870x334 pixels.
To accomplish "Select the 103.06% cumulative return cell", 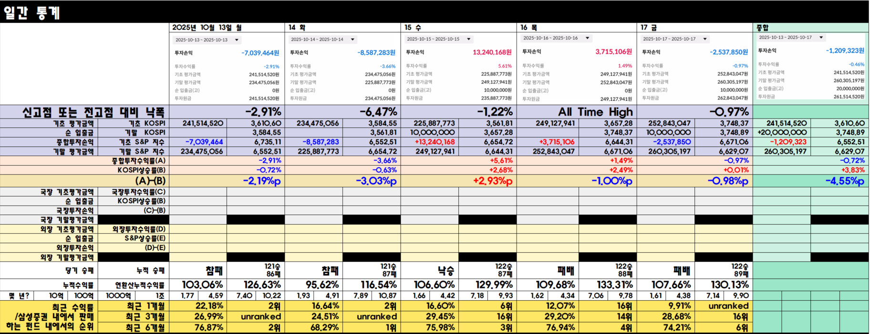I will pyautogui.click(x=198, y=285).
